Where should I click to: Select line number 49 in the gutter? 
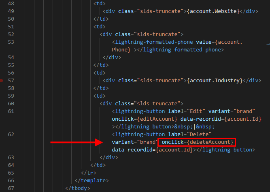[11, 11]
